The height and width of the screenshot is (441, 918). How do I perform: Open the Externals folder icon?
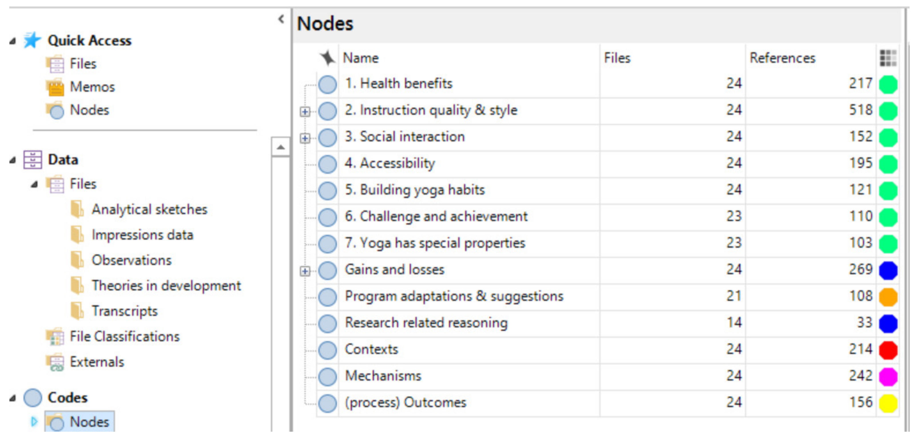pyautogui.click(x=55, y=362)
